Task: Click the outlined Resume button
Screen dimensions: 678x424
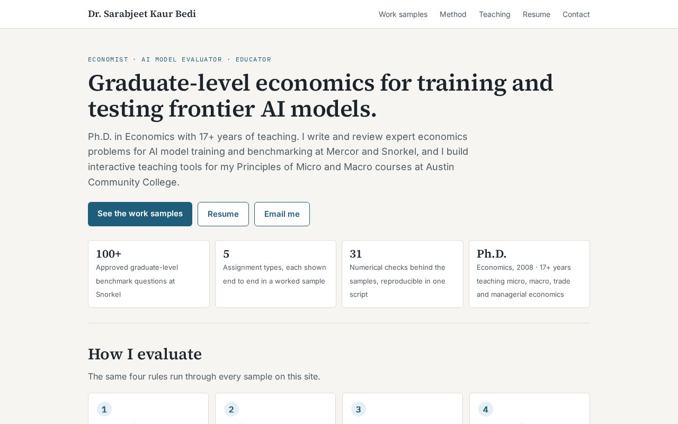Action: click(x=223, y=214)
